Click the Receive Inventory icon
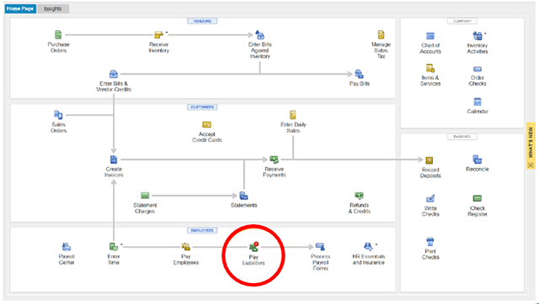The height and width of the screenshot is (304, 539). pos(158,34)
